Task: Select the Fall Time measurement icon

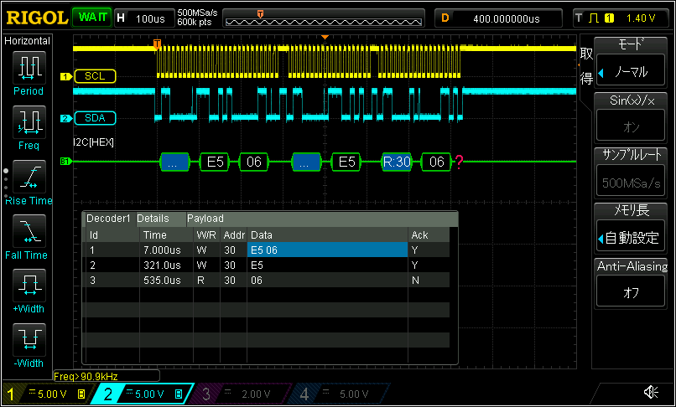Action: 29,231
